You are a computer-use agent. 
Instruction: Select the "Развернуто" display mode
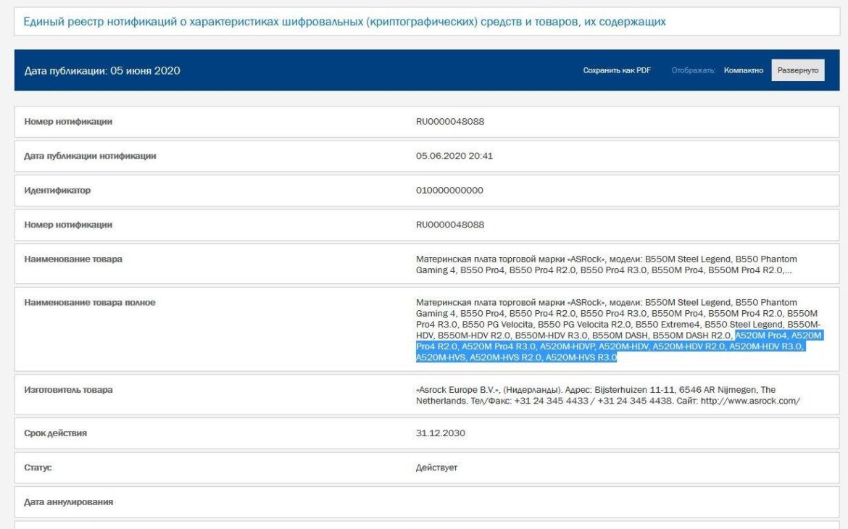797,70
